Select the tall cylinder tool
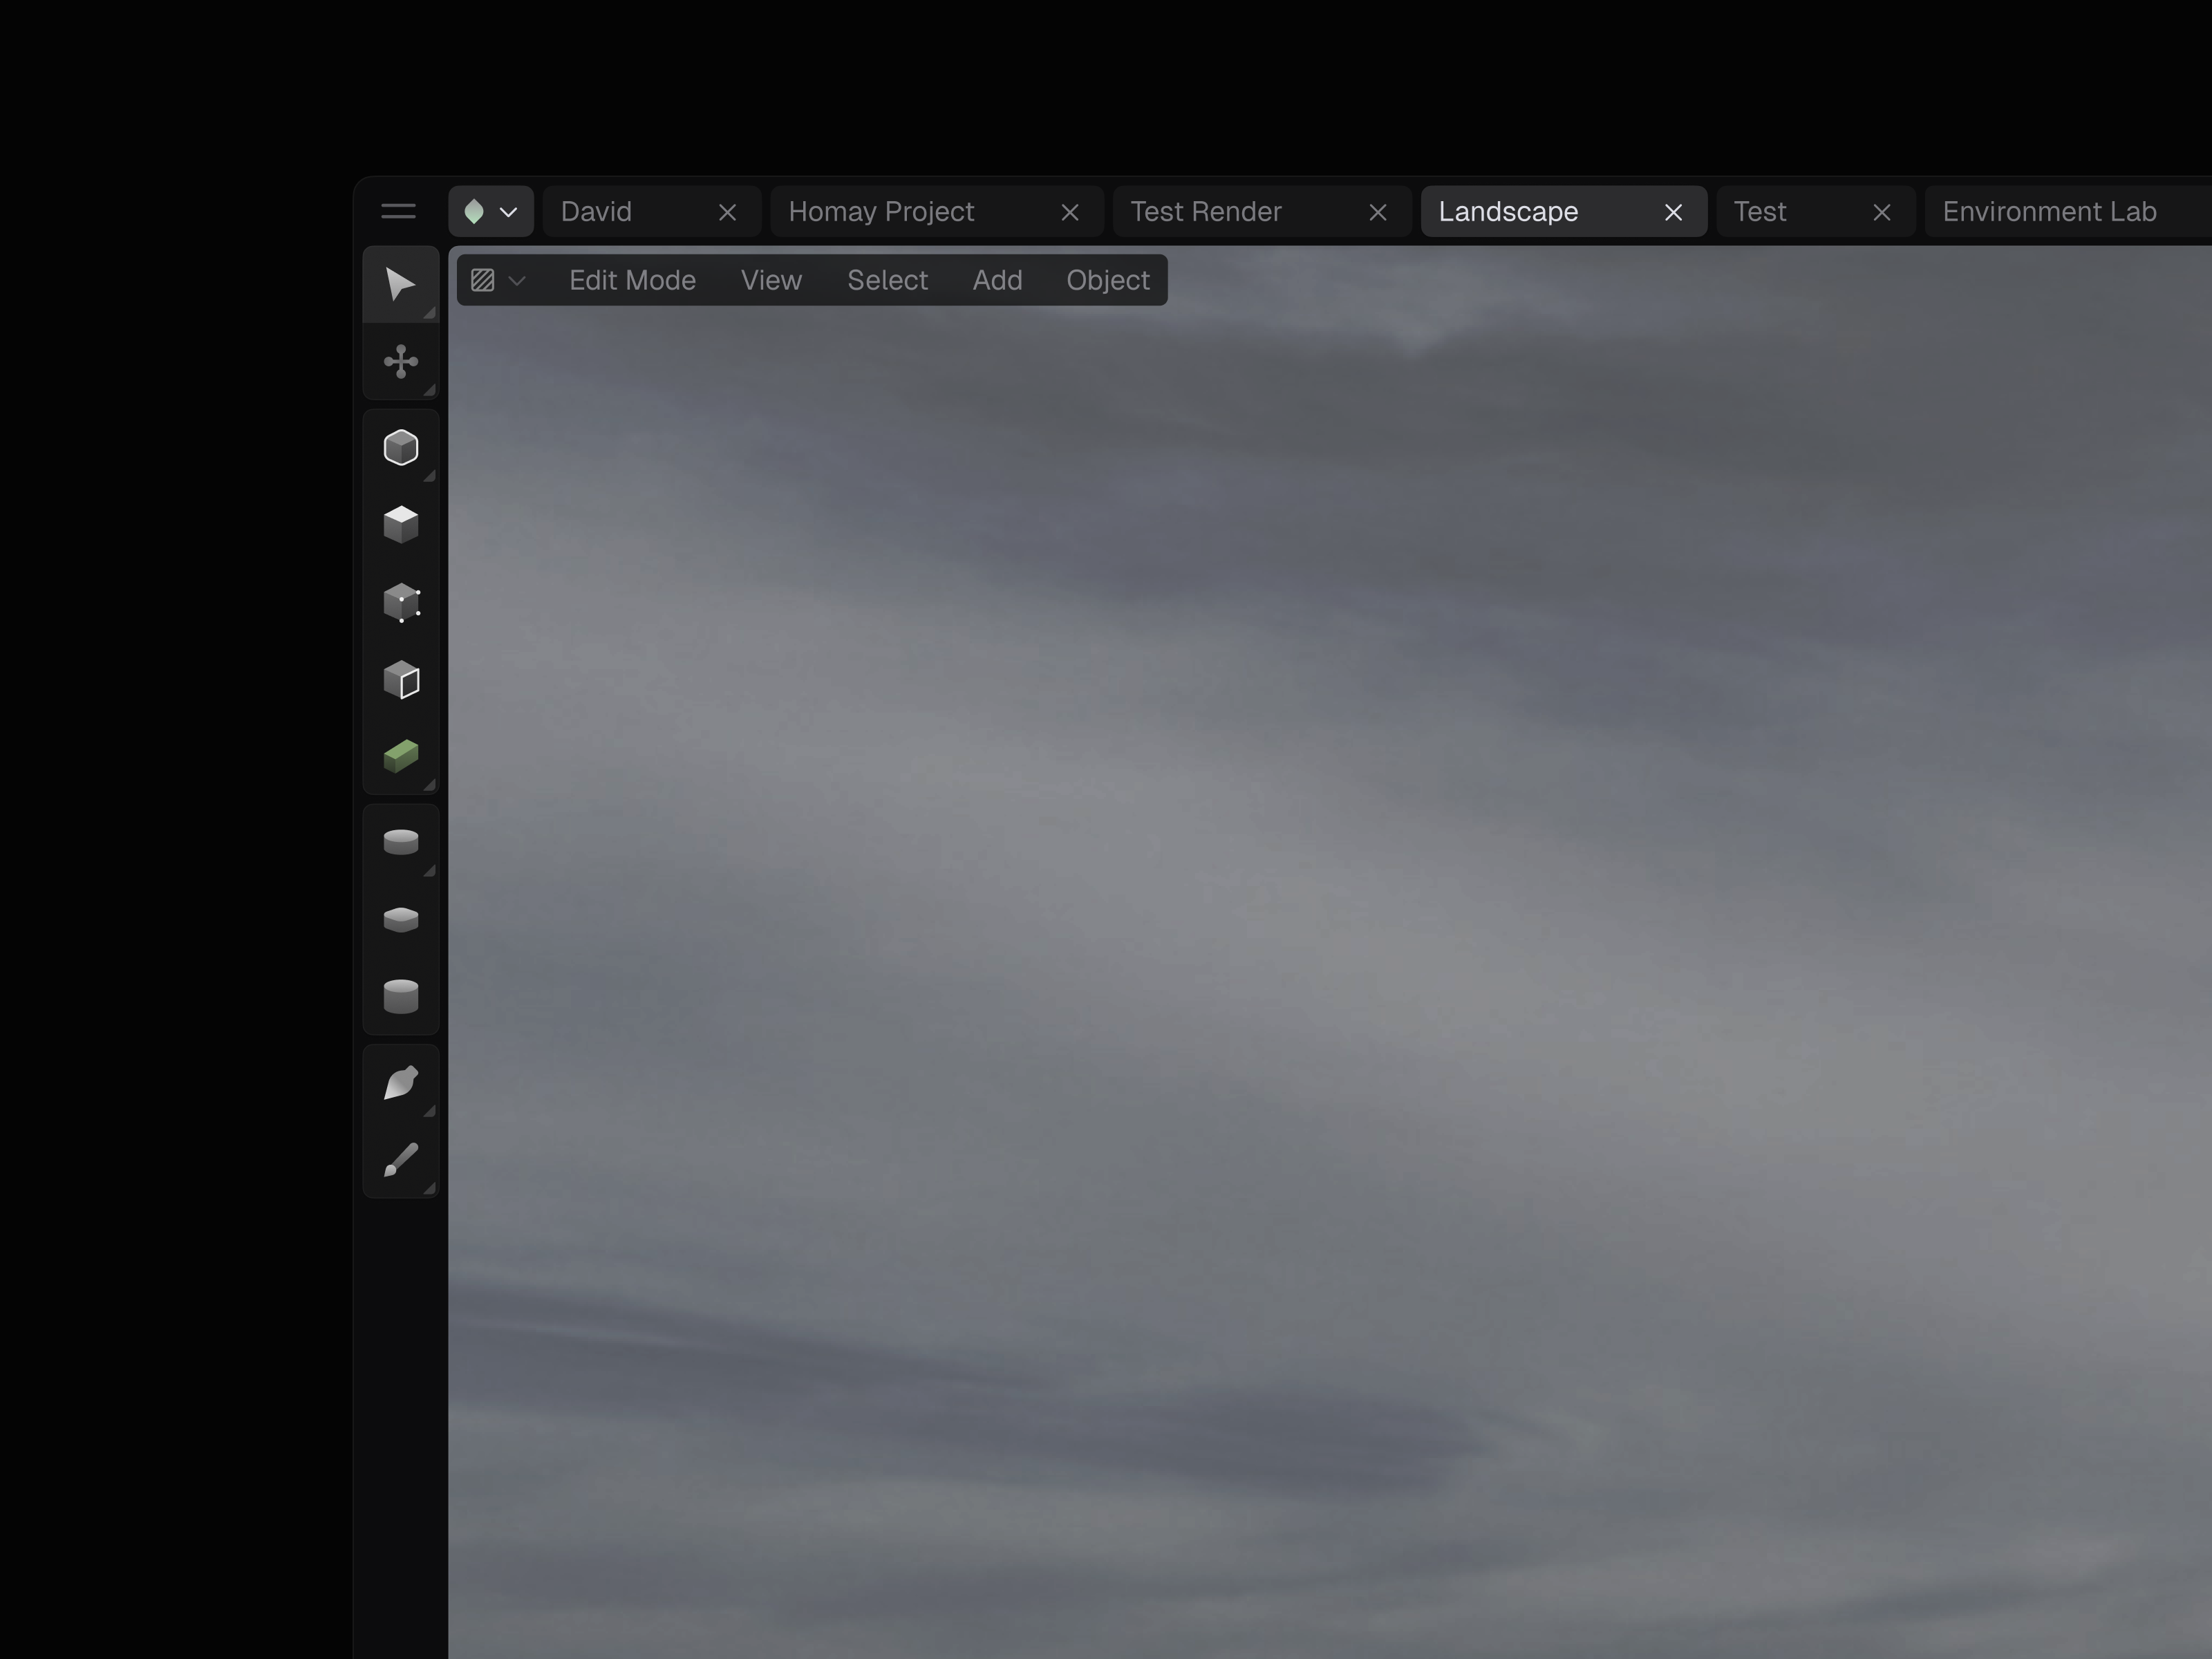This screenshot has width=2212, height=1659. pos(400,996)
